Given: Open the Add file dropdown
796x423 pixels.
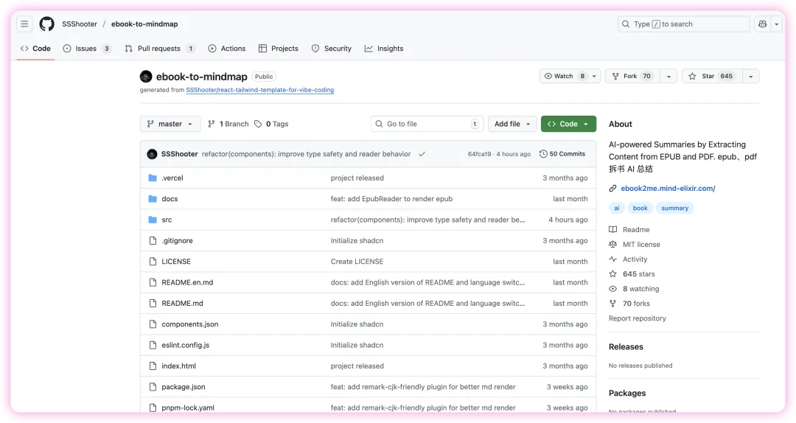Looking at the screenshot, I should click(512, 124).
